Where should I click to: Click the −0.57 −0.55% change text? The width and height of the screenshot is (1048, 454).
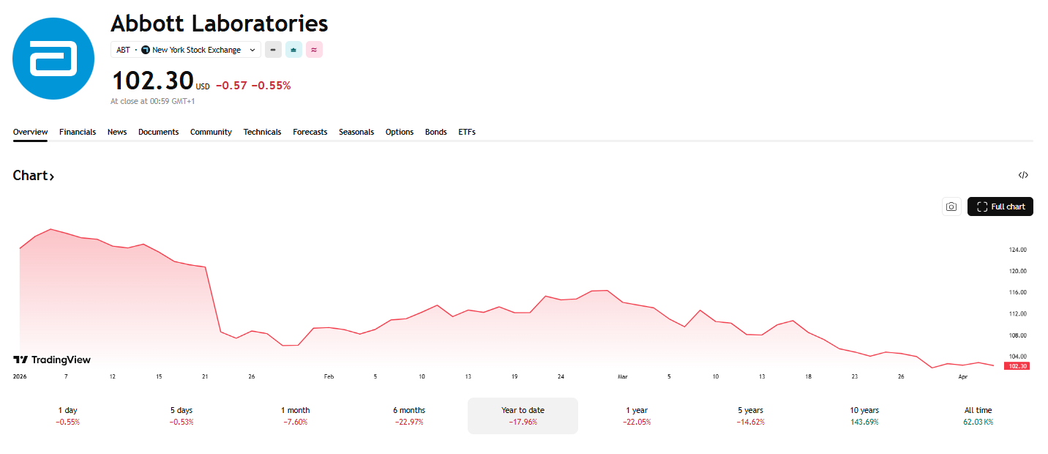[x=253, y=86]
